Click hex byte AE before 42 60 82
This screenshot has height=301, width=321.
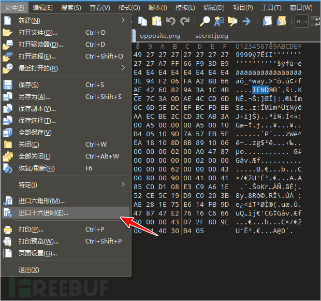tap(138, 90)
